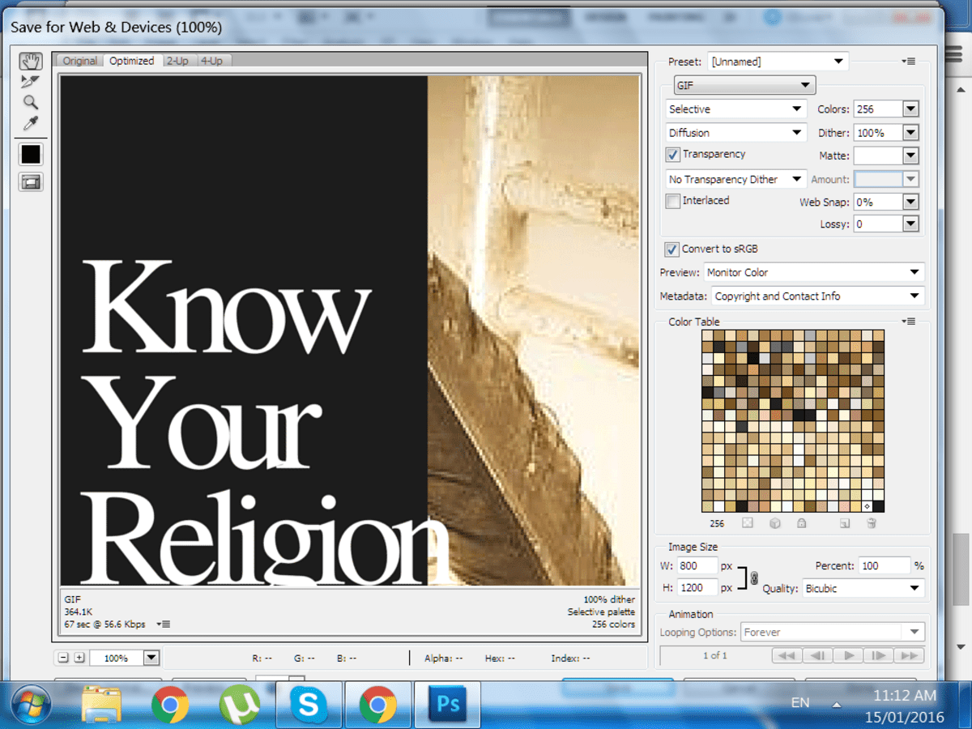Enable the Interlaced checkbox

[x=673, y=201]
